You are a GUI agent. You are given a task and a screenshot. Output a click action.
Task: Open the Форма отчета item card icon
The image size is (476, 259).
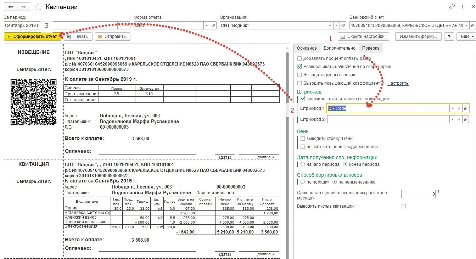[x=213, y=26]
